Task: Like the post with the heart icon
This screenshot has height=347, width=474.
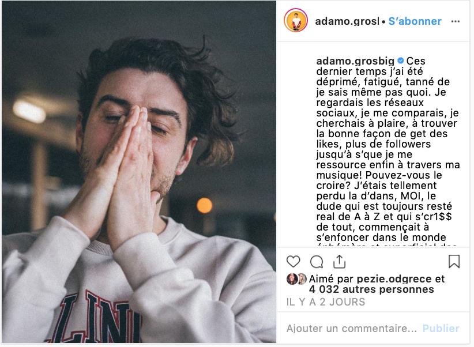Action: point(293,262)
